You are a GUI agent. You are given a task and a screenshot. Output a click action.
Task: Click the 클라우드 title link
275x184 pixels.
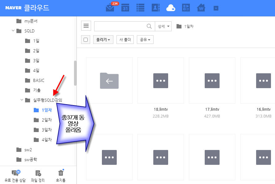pyautogui.click(x=37, y=8)
